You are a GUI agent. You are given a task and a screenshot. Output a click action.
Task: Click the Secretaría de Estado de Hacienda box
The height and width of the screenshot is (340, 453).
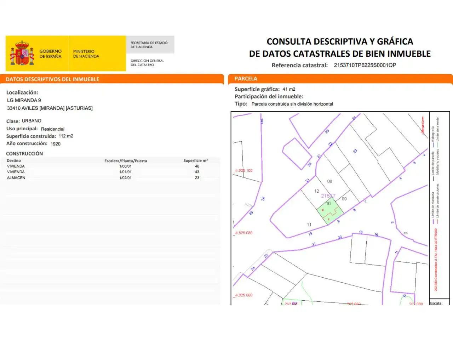pos(150,45)
